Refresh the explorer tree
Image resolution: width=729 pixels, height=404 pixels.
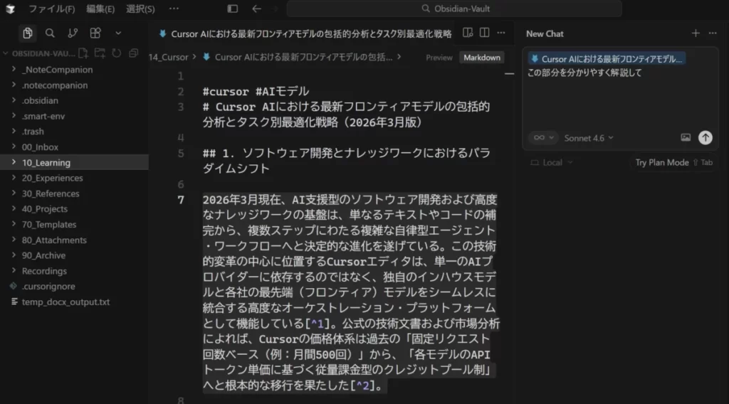click(117, 53)
